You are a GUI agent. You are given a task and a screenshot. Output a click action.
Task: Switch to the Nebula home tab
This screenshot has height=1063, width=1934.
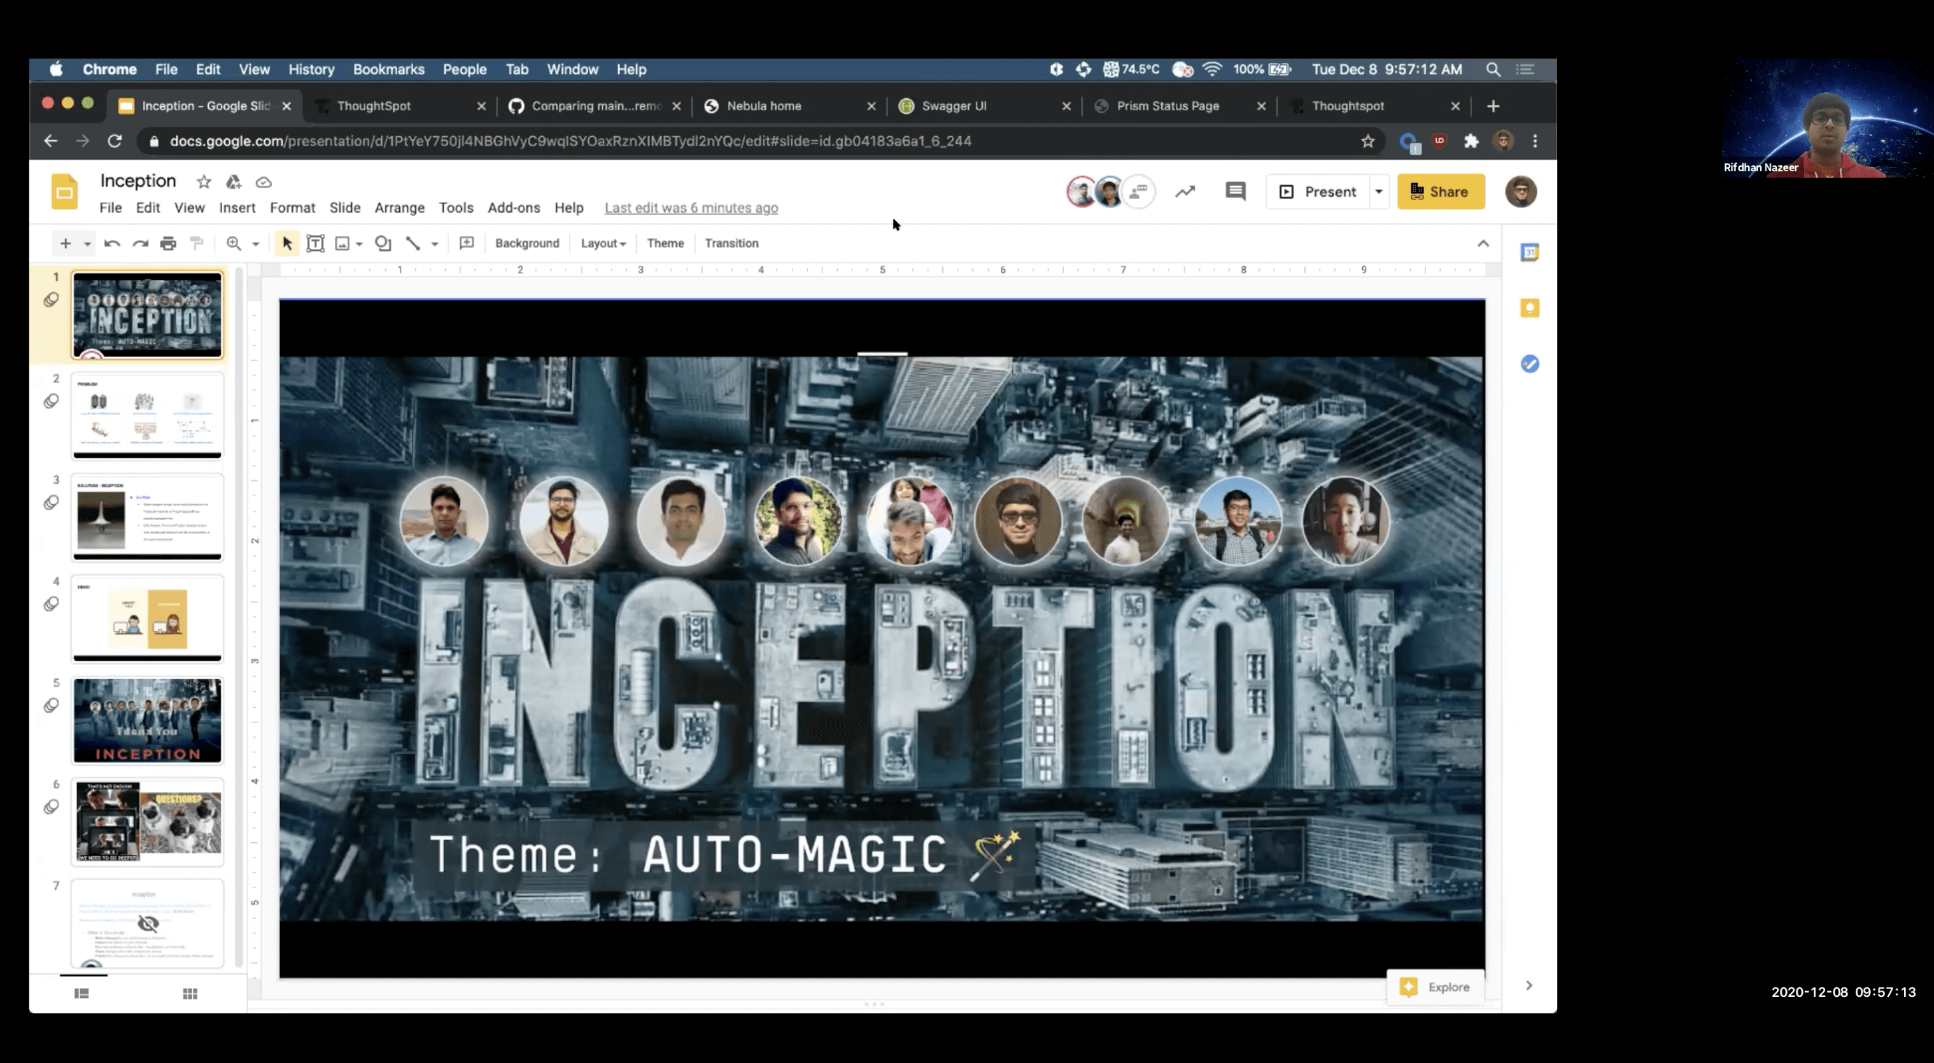(x=789, y=106)
